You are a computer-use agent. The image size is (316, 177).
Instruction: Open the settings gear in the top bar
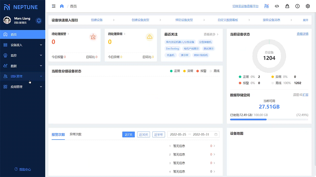point(308,6)
